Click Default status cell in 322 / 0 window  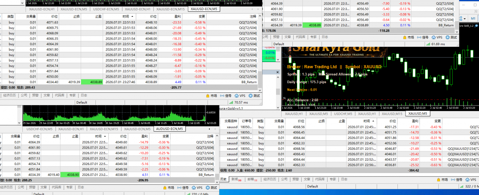(x=312, y=186)
